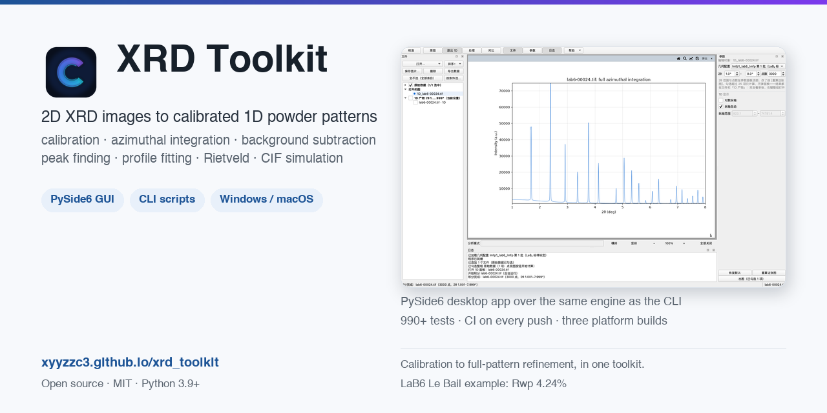827x413 pixels.
Task: Click 竖排 vertical layout below the plot
Action: (634, 243)
